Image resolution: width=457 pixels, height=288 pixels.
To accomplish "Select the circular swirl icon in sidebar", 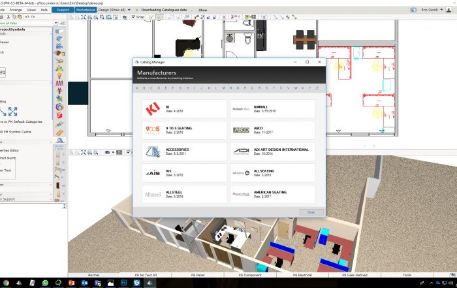I will coord(59,107).
